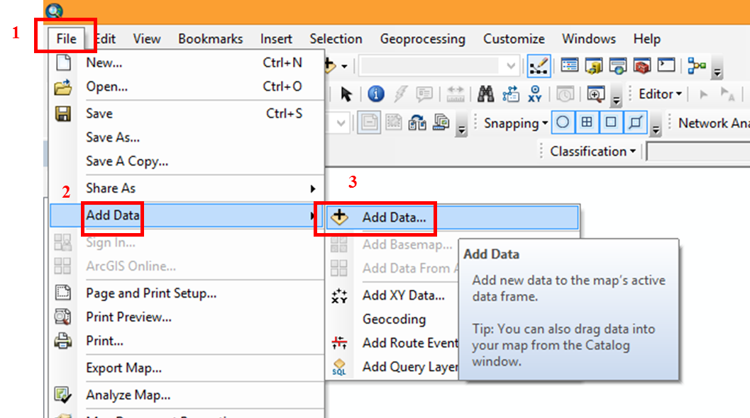Toggle Point Snapping button

click(x=563, y=123)
